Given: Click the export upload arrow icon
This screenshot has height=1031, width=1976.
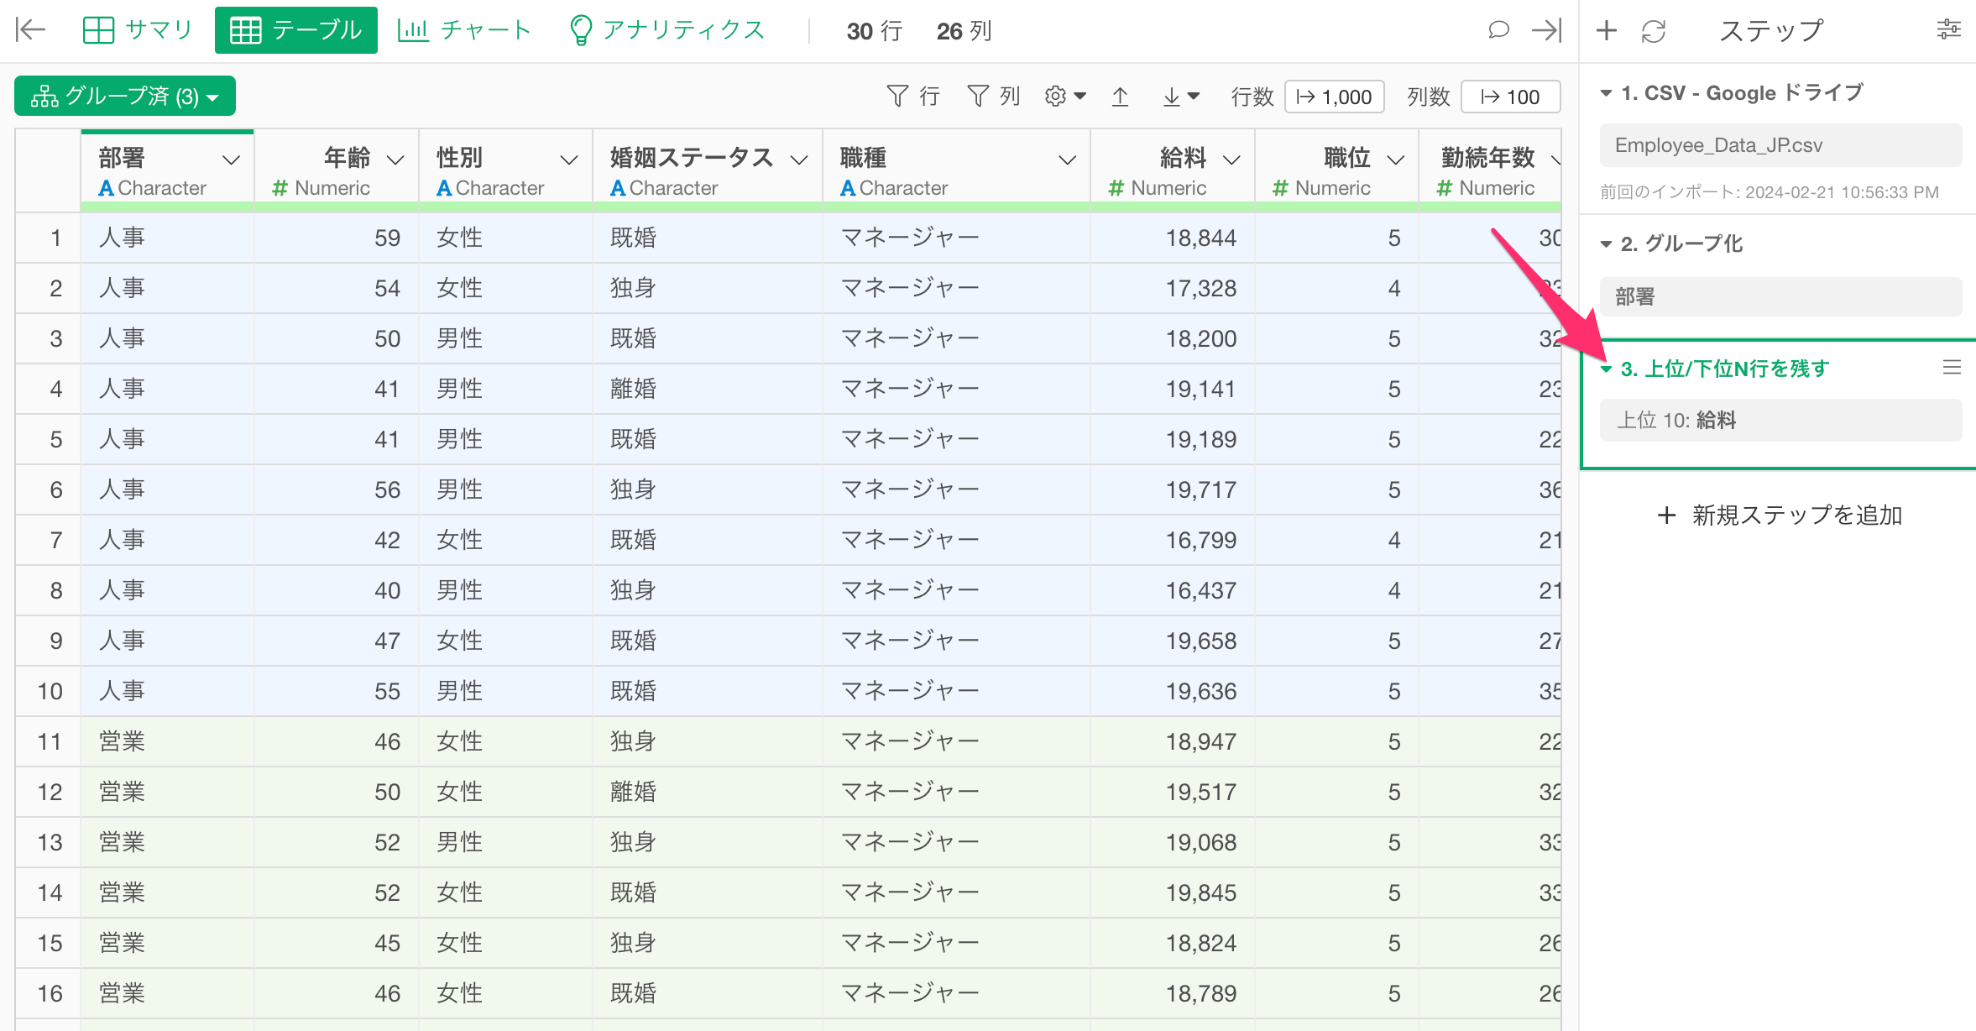Looking at the screenshot, I should coord(1120,97).
